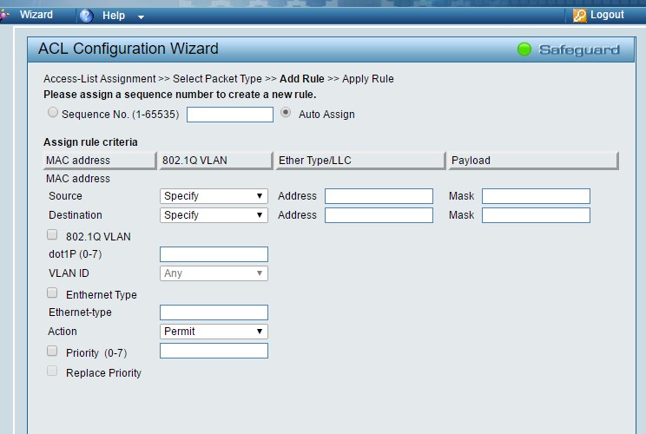Click the Ether Type/LLC criteria button
The image size is (646, 434).
(359, 161)
